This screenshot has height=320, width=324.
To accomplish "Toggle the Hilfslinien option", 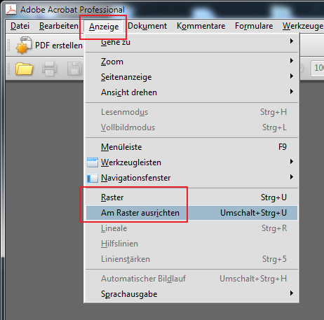I will (x=191, y=244).
